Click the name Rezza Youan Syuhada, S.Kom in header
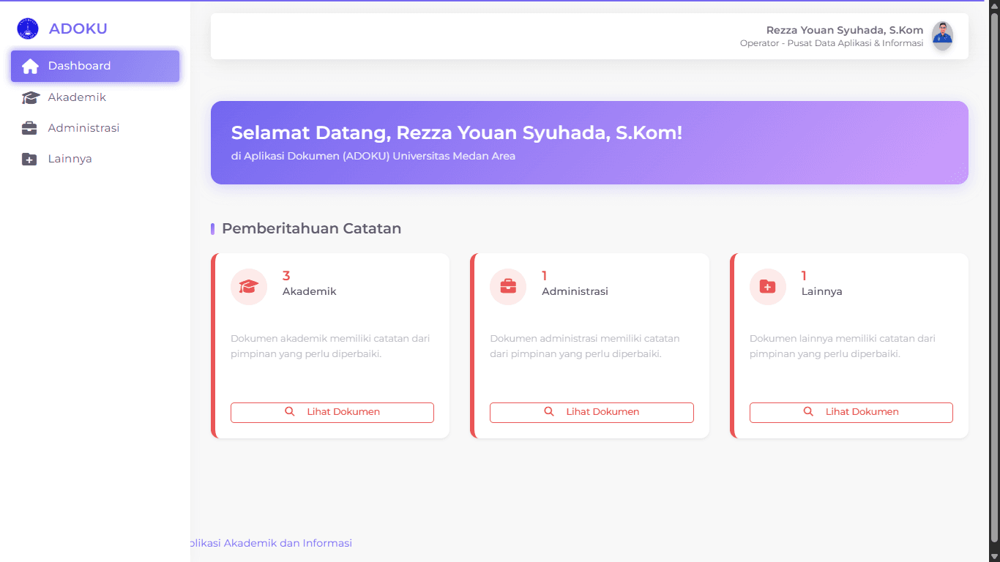The width and height of the screenshot is (1000, 562). (x=845, y=30)
